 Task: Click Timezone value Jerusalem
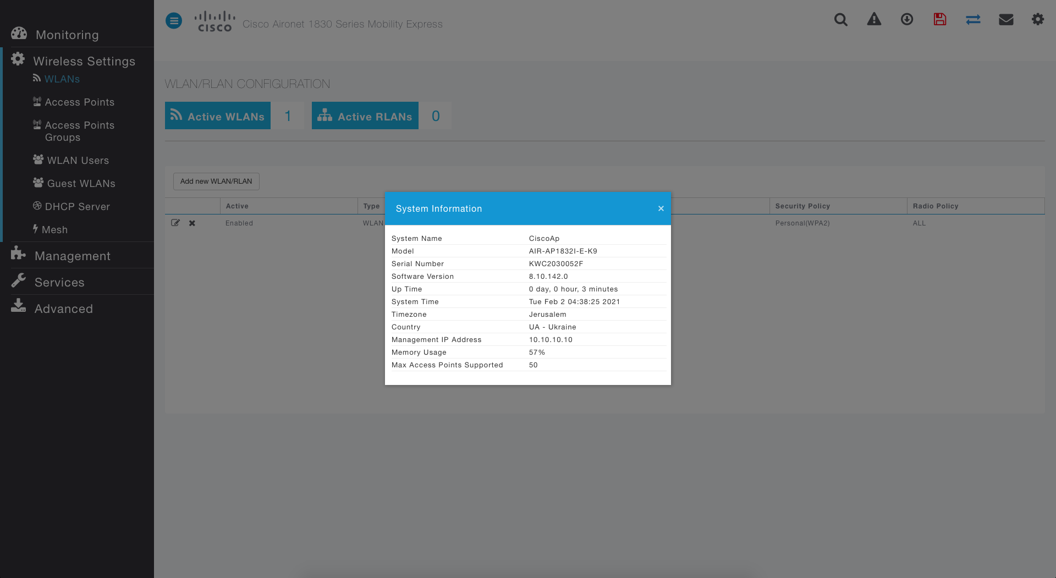pyautogui.click(x=547, y=315)
